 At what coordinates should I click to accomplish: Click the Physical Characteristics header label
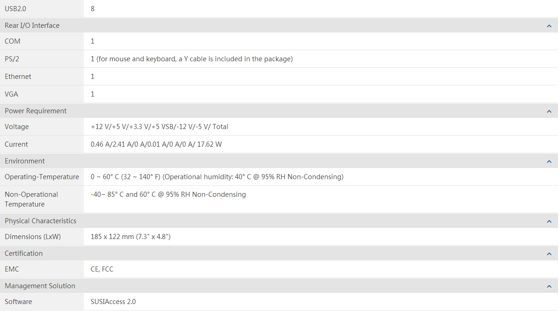[x=40, y=221]
